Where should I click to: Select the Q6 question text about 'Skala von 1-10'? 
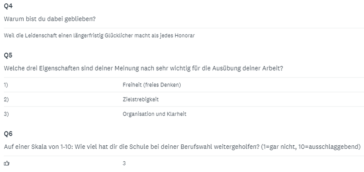pos(182,147)
